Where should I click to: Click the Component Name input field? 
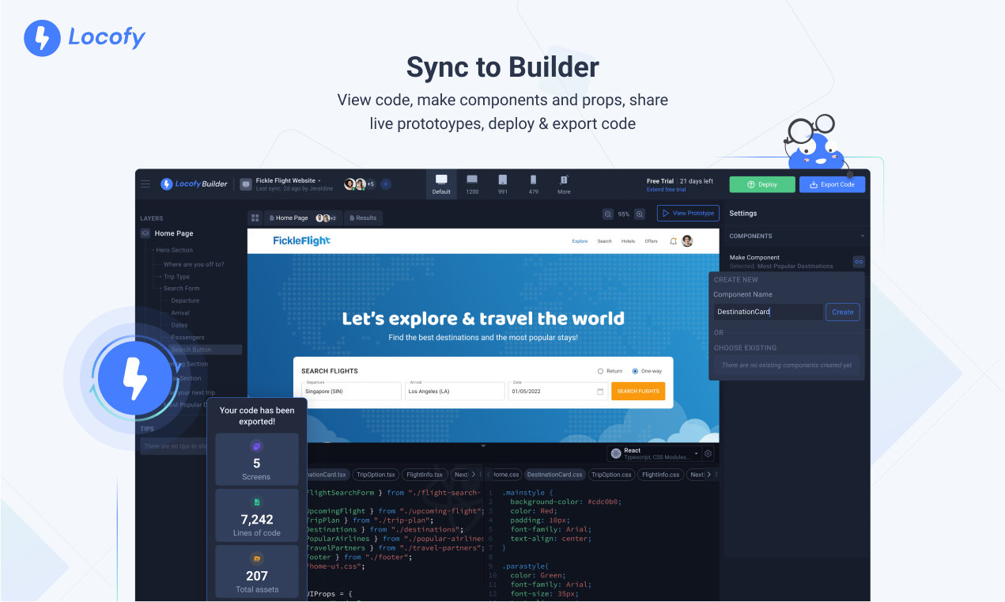pos(769,312)
